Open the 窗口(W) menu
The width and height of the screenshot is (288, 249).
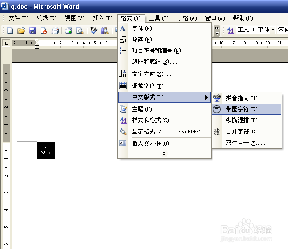215,18
